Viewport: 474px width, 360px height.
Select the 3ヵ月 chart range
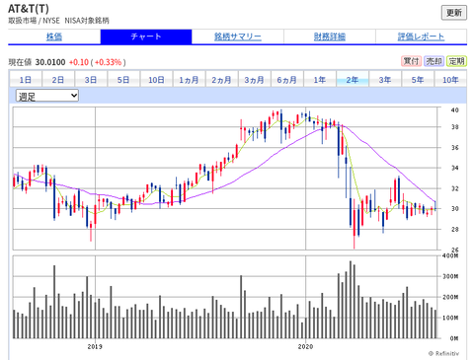point(254,80)
